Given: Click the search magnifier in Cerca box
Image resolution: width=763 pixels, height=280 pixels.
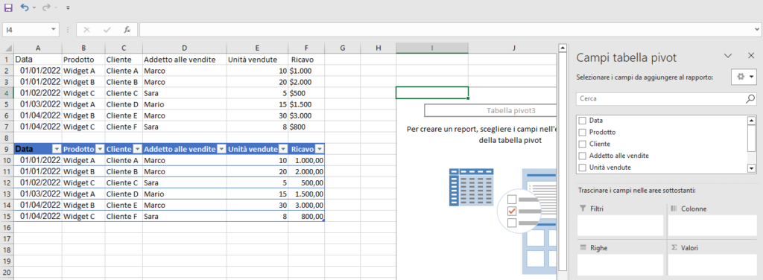Looking at the screenshot, I should [750, 98].
